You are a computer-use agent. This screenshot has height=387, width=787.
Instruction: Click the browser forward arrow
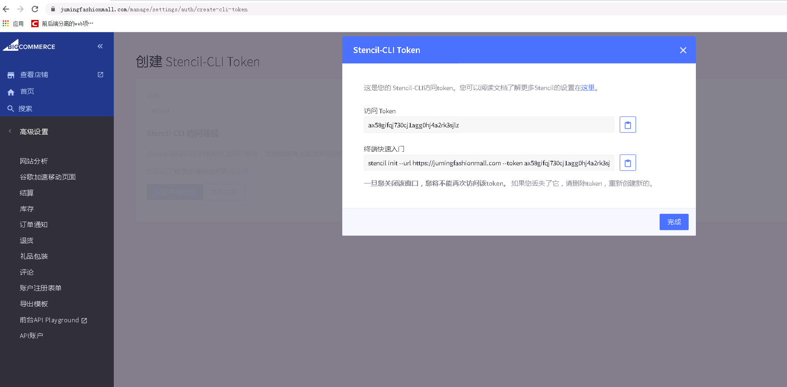coord(20,9)
